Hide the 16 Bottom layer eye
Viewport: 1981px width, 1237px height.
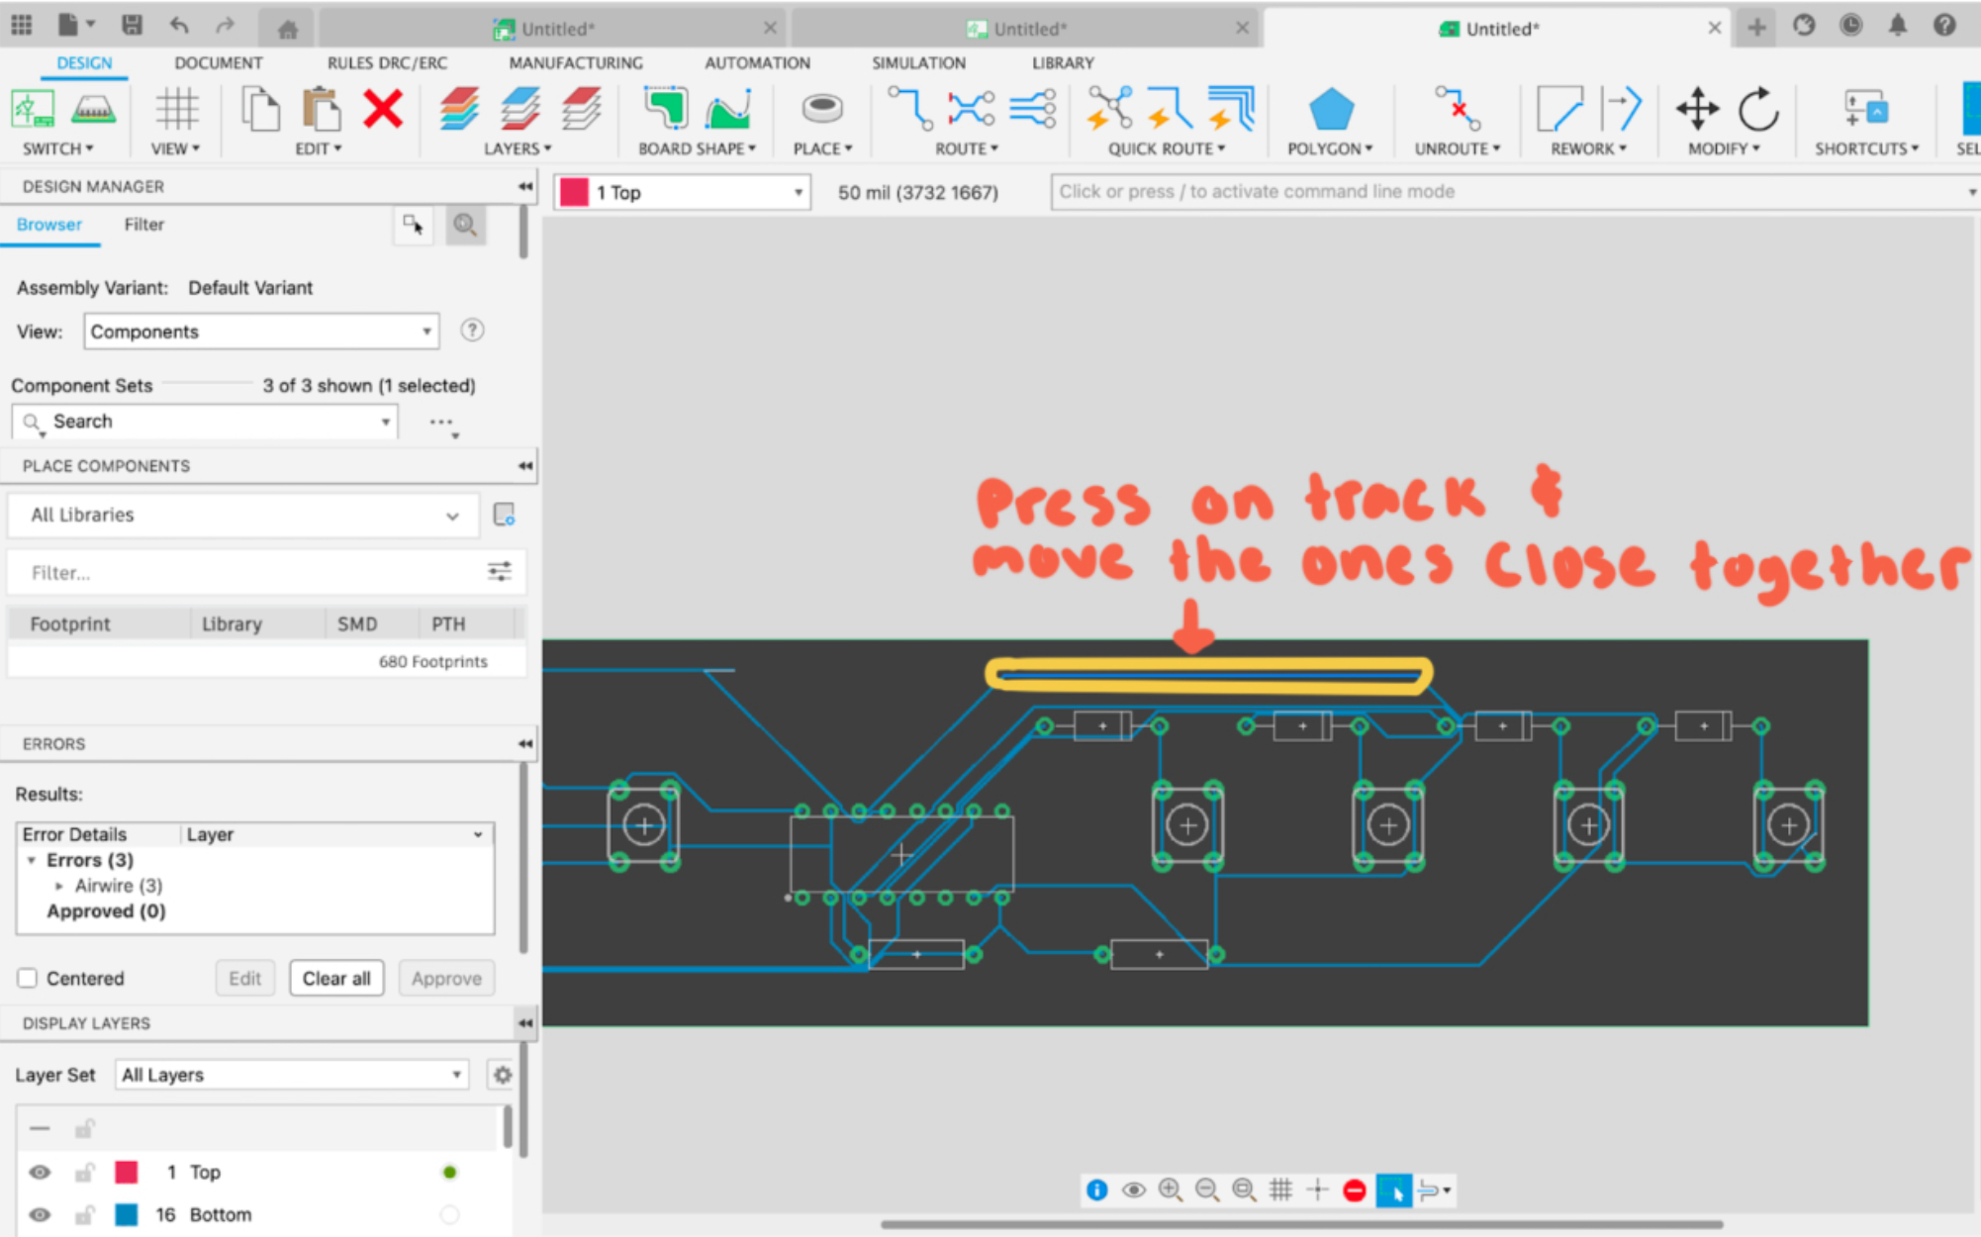click(40, 1214)
